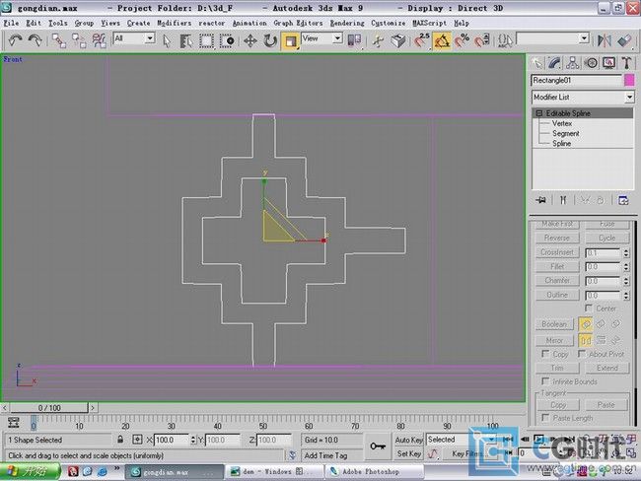
Task: Select the Segment sub-object level
Action: 566,133
